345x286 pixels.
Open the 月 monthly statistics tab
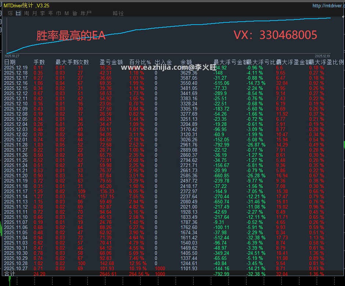tap(35, 13)
